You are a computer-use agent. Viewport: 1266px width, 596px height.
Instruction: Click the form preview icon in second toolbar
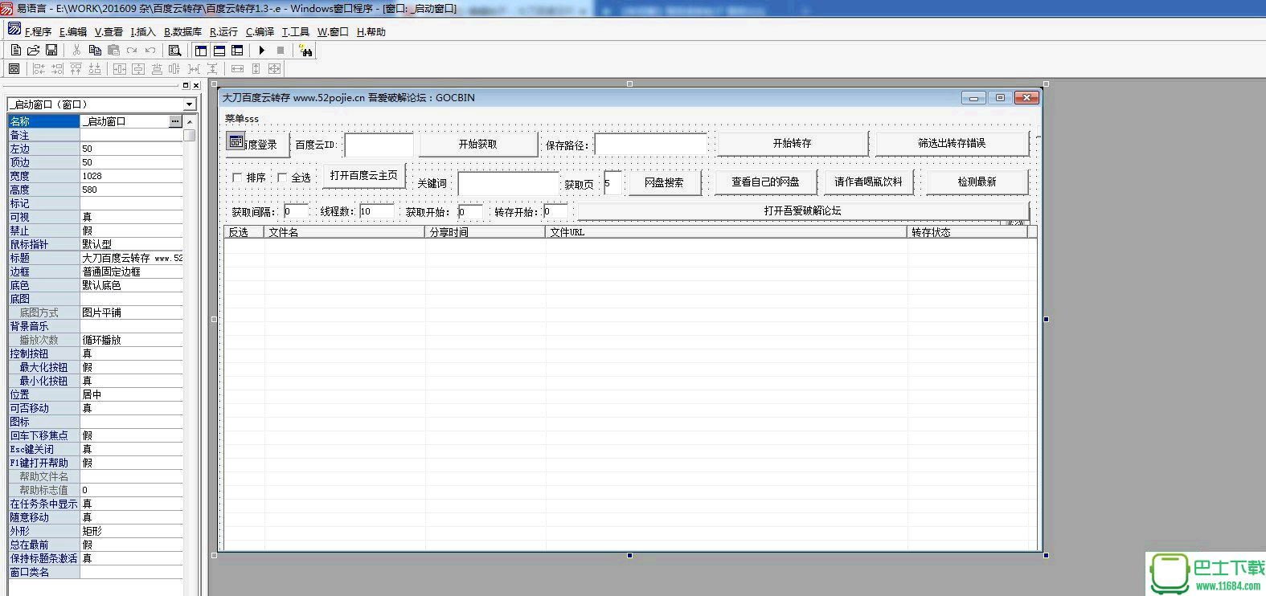[14, 69]
